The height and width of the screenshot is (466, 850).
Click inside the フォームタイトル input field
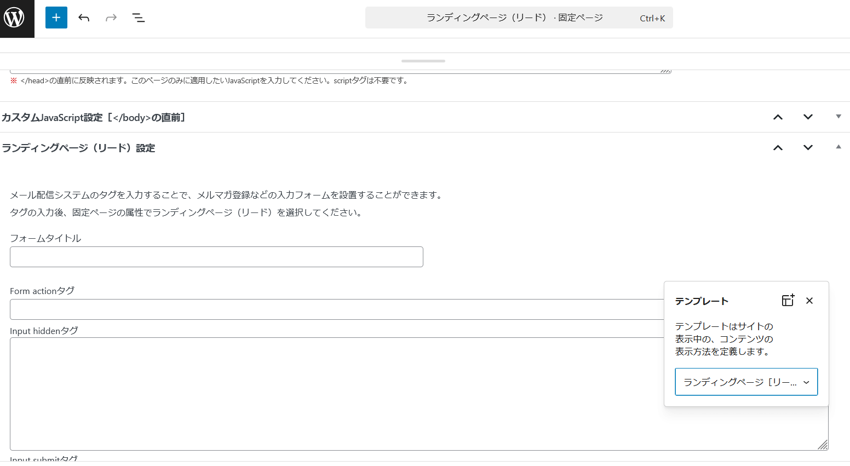pyautogui.click(x=216, y=256)
